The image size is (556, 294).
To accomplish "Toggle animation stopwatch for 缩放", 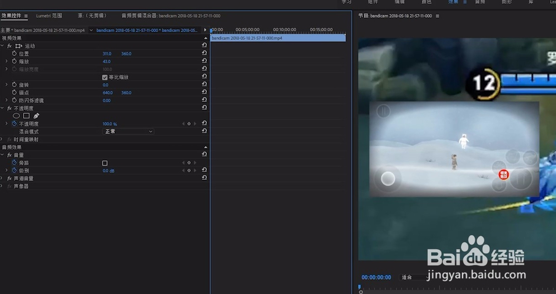I will (x=14, y=61).
